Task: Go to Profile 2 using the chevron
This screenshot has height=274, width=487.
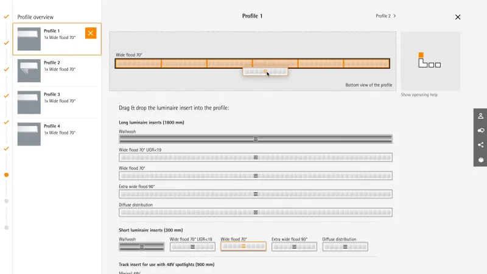Action: pos(394,16)
